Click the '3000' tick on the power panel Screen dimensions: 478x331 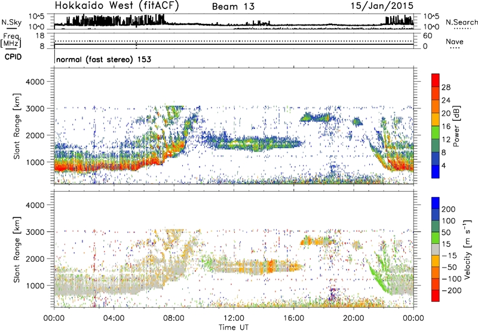tap(35, 109)
